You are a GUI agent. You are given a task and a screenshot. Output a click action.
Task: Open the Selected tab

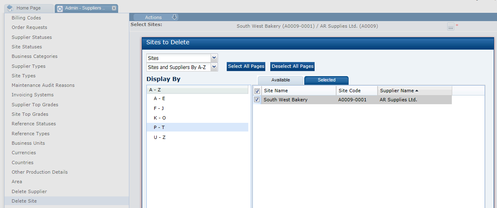(327, 80)
